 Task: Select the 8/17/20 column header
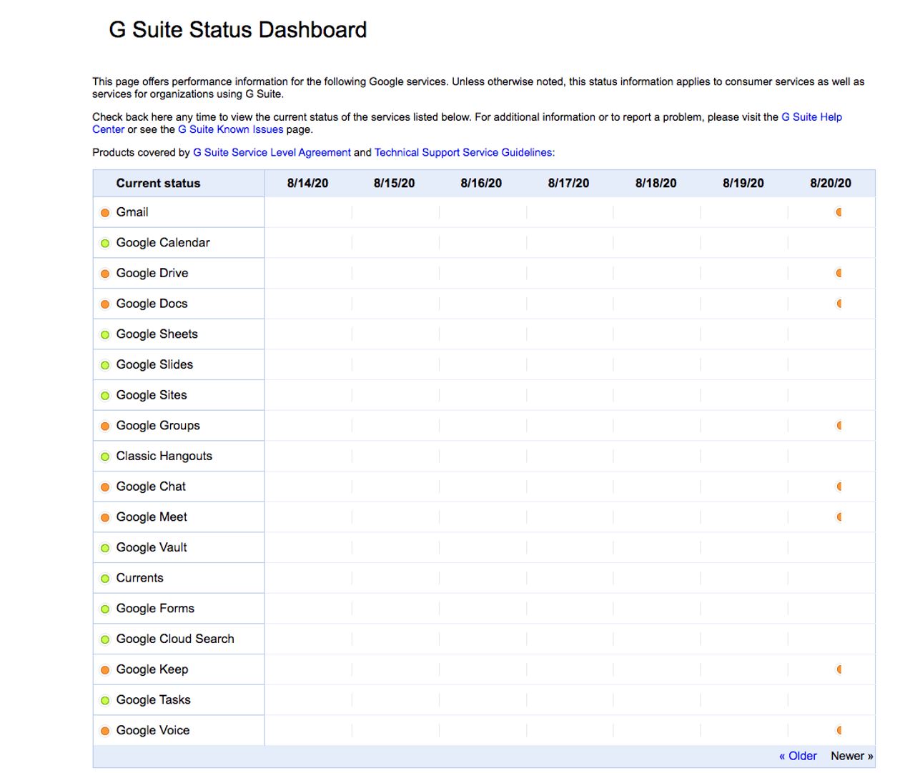[569, 183]
